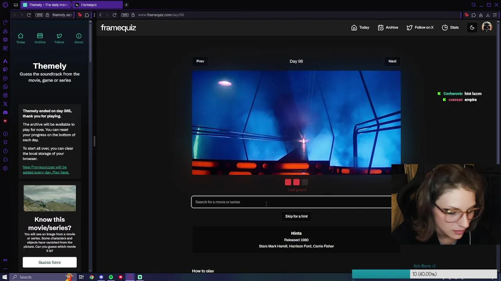
Task: Open the Themely About page
Action: tap(79, 38)
